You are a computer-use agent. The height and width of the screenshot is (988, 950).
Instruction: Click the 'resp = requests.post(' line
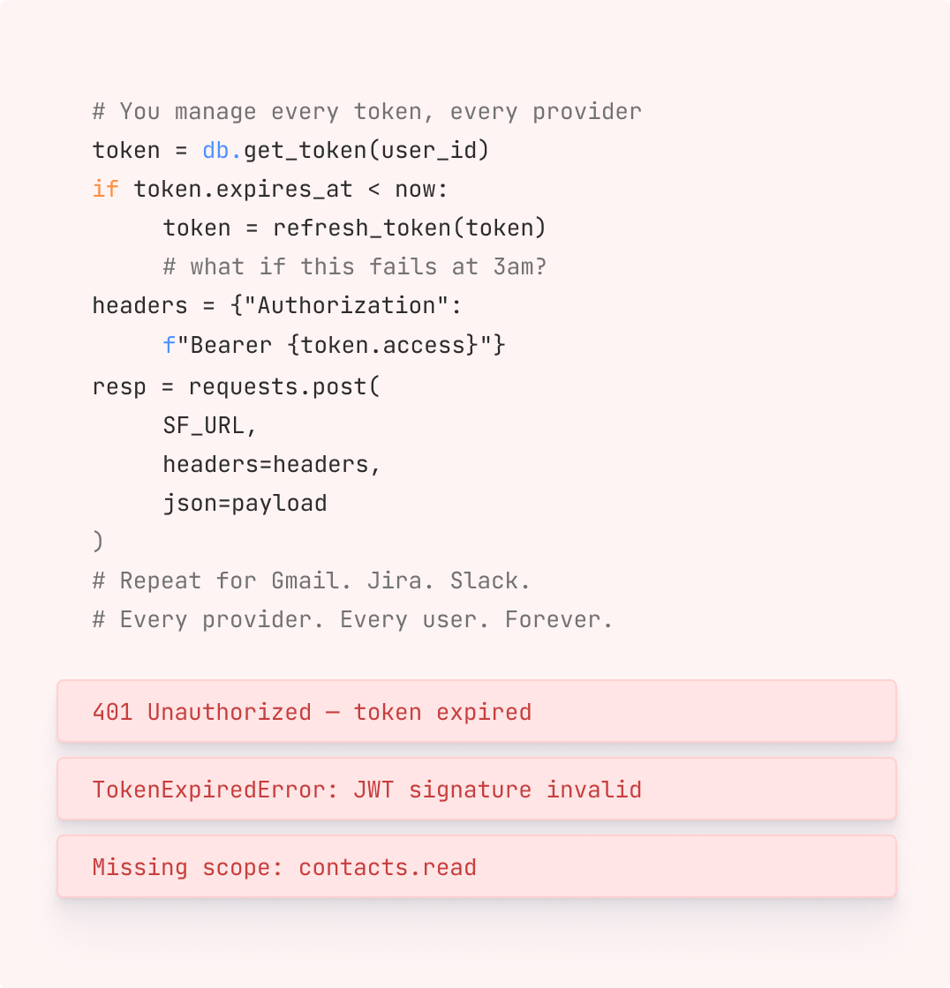point(236,386)
